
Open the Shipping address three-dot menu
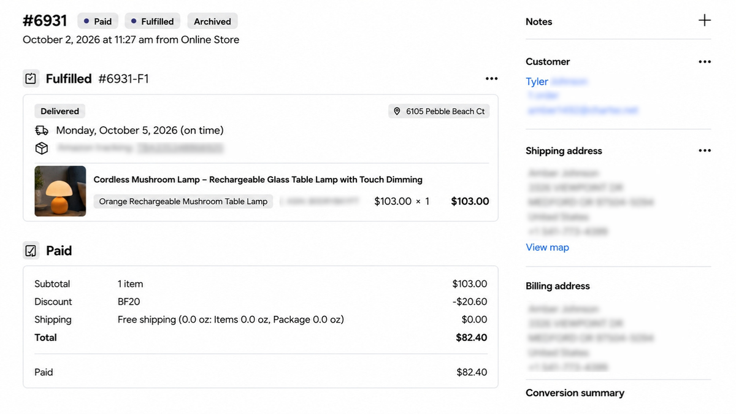(x=705, y=151)
